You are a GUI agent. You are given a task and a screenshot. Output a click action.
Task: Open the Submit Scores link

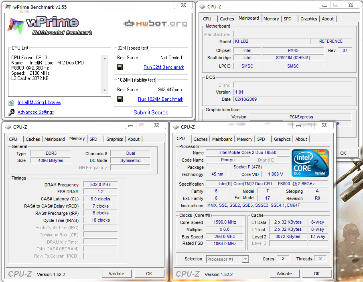(151, 112)
